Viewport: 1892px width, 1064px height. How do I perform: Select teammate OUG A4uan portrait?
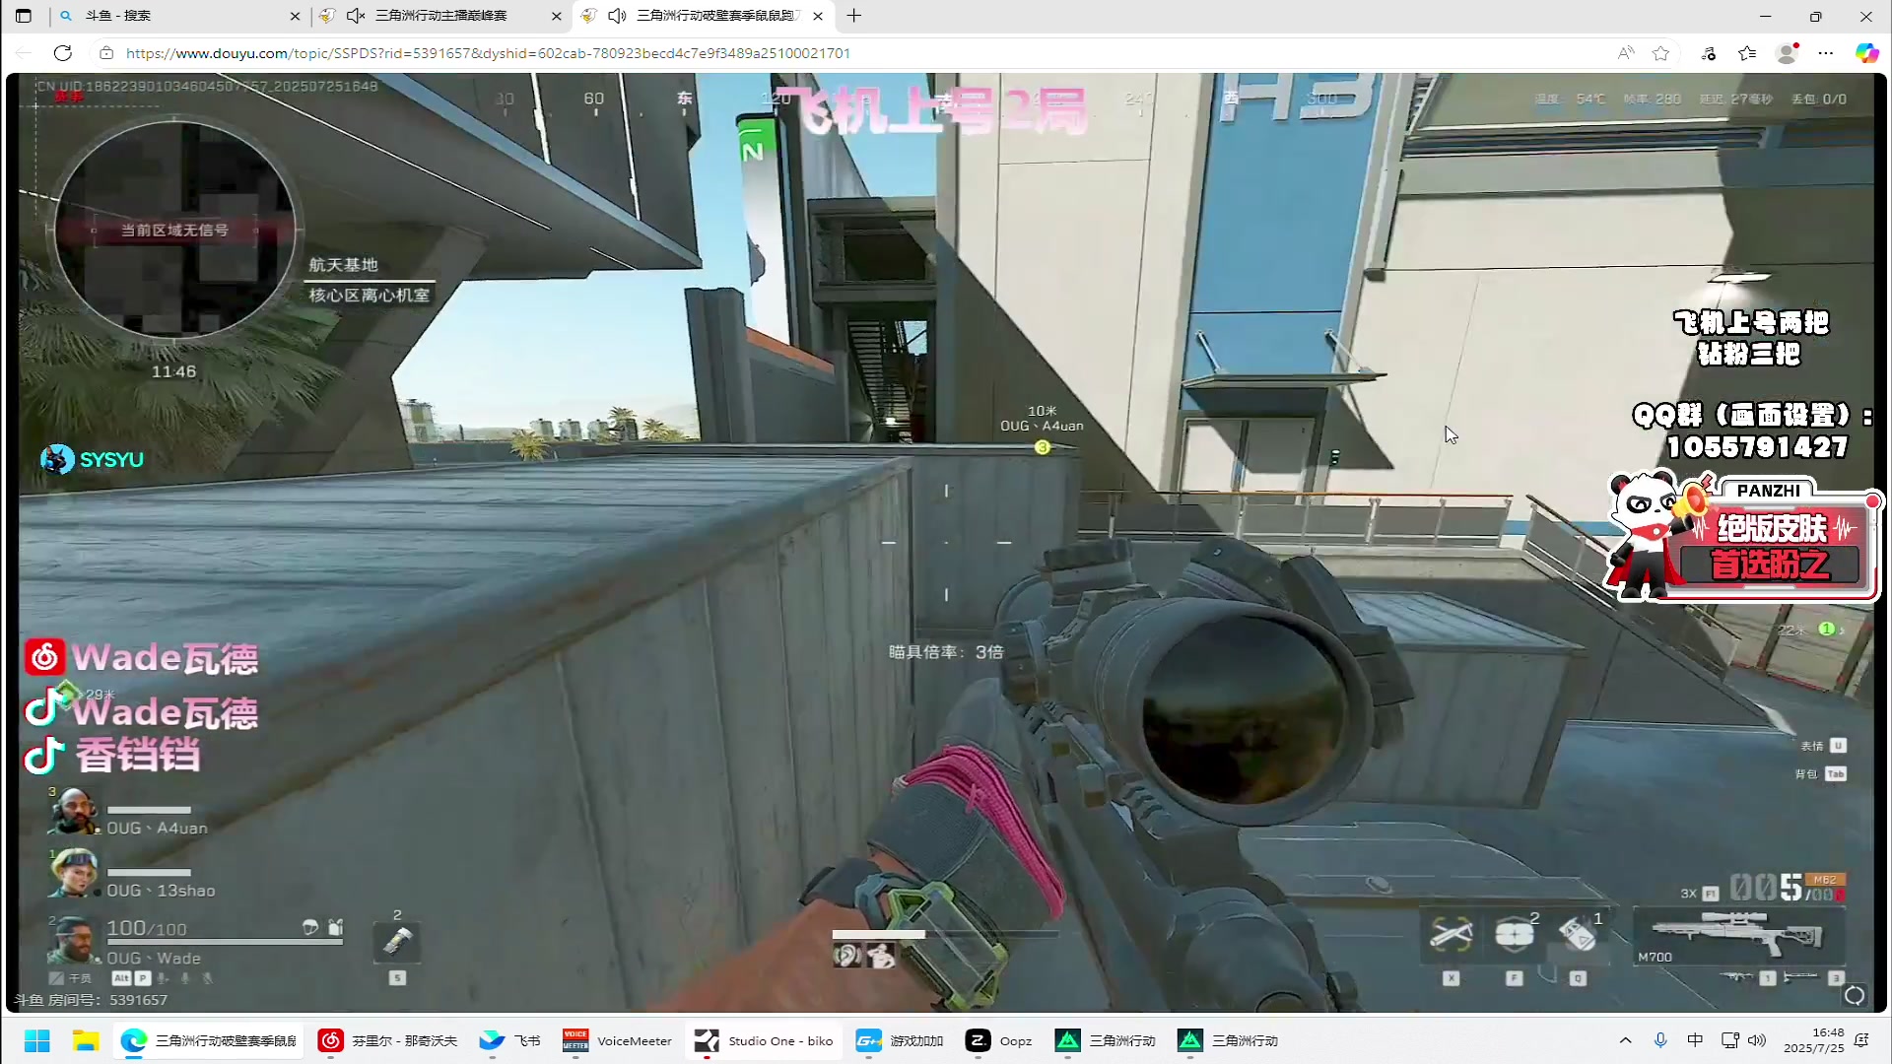point(74,812)
